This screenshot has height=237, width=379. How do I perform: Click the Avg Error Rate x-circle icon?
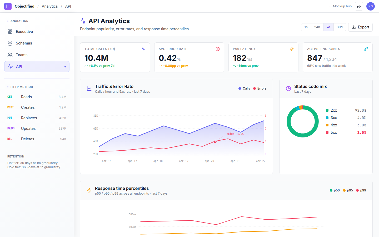pyautogui.click(x=218, y=49)
